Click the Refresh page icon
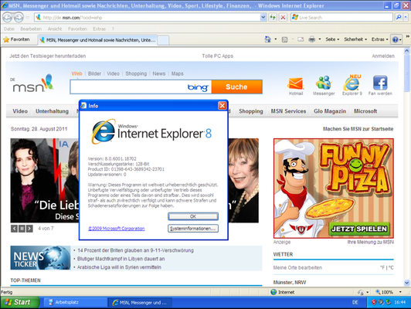 point(273,18)
